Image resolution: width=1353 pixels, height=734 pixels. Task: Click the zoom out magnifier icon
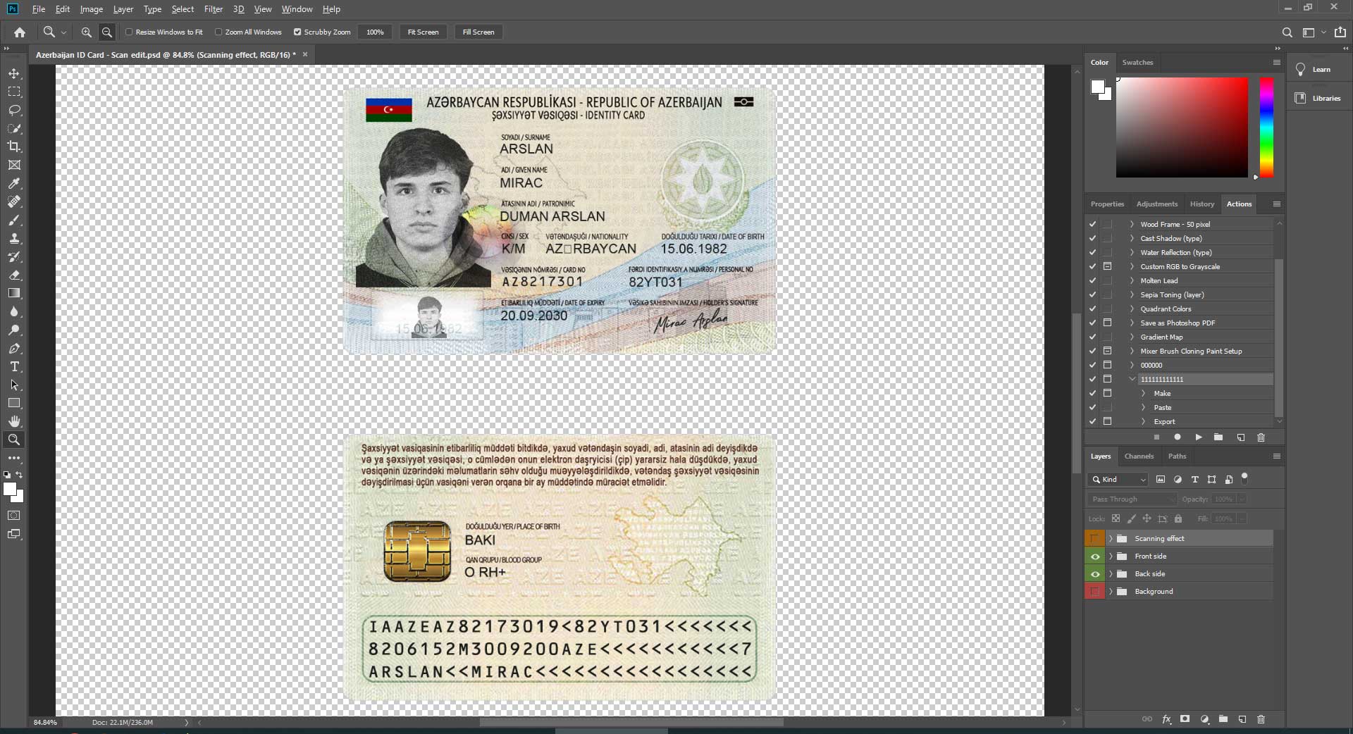pos(107,32)
